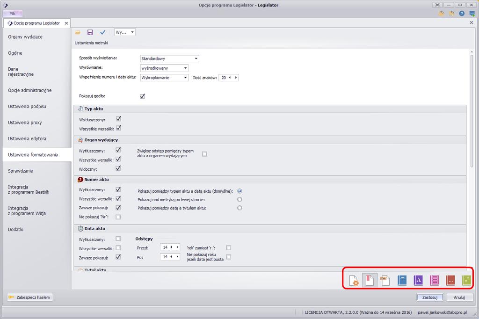Enable the 'rok' zamiast 'r.' checkbox
Image resolution: width=479 pixels, height=319 pixels.
228,248
